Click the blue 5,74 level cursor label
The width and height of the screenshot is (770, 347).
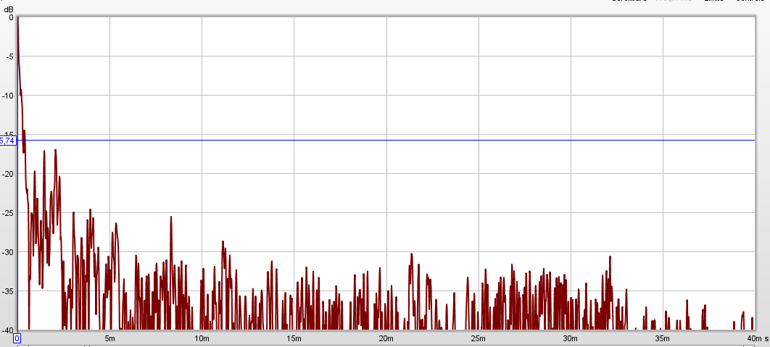tap(8, 141)
